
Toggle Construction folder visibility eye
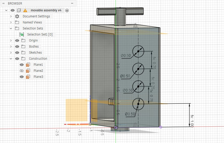[17, 59]
